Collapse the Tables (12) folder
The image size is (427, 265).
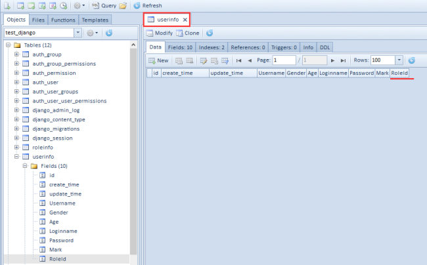(9, 45)
